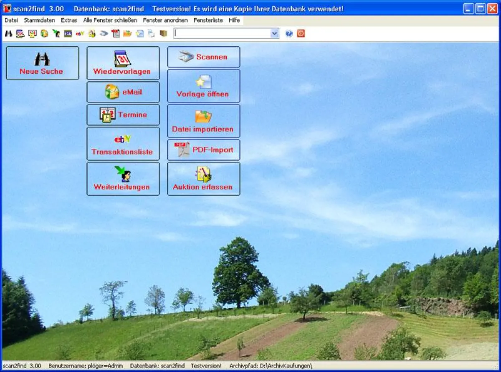Viewport: 501px width, 372px height.
Task: Click the Auktion erfassen button
Action: [x=203, y=179]
